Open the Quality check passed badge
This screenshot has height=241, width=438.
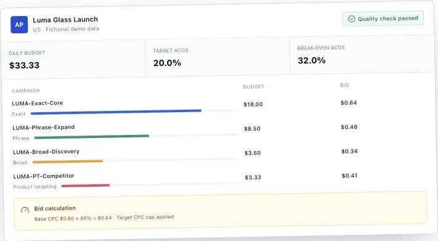point(383,18)
